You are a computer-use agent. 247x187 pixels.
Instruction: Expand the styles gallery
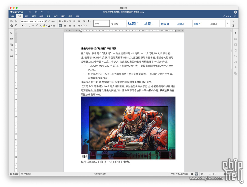pyautogui.click(x=228, y=24)
